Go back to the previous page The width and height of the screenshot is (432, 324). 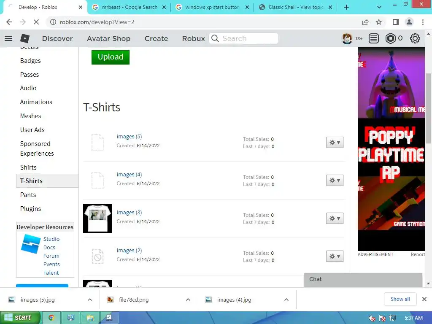click(9, 22)
